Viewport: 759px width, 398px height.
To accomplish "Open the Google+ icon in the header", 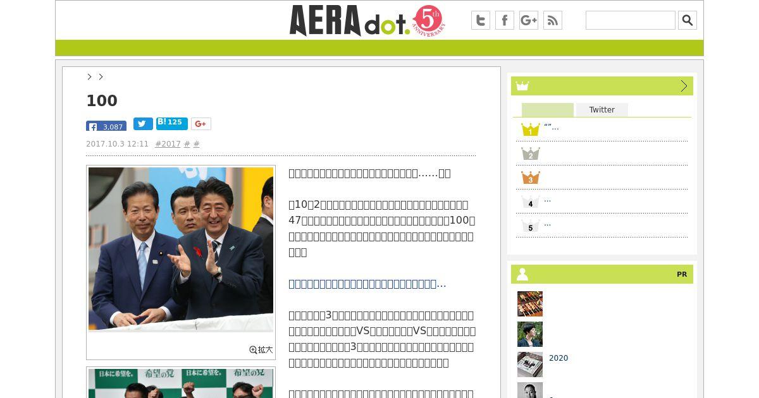I will 529,20.
